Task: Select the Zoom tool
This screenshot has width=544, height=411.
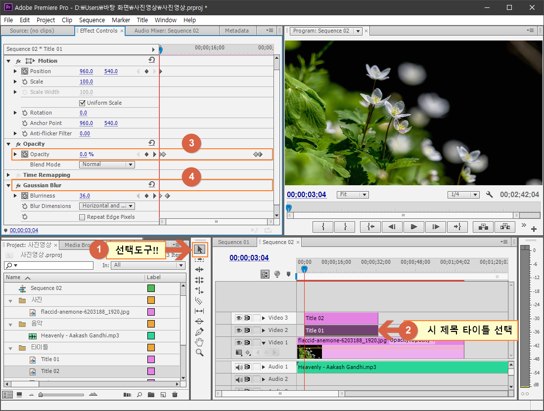Action: [199, 353]
